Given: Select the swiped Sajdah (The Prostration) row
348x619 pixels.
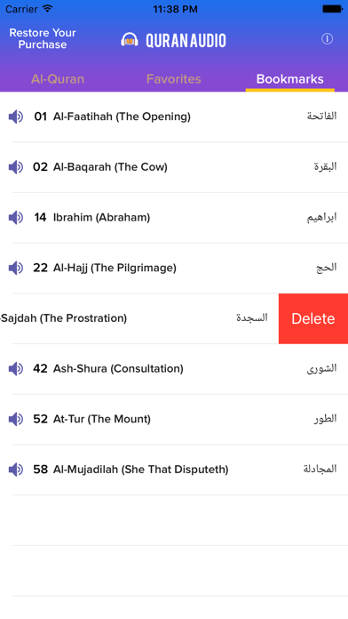Looking at the screenshot, I should tap(139, 318).
